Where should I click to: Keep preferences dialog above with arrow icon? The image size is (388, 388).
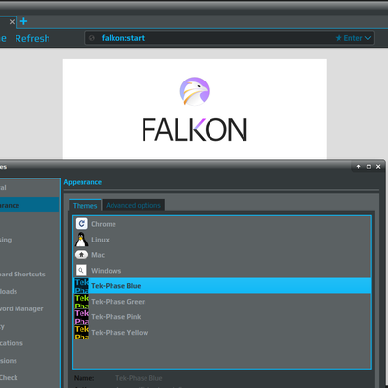point(358,167)
